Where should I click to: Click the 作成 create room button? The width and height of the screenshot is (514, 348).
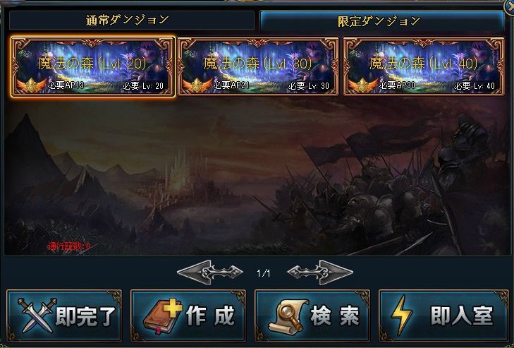[188, 316]
